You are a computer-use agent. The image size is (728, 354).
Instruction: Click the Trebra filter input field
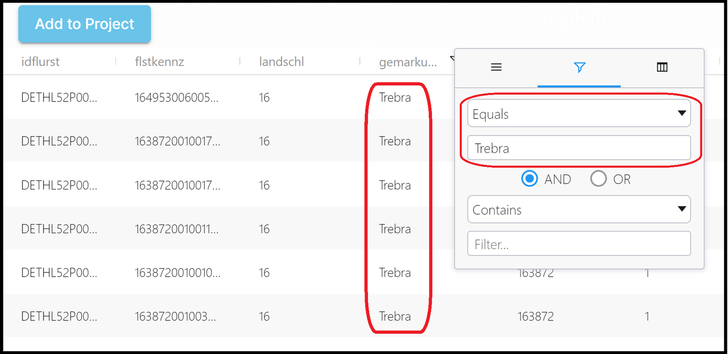pos(579,148)
